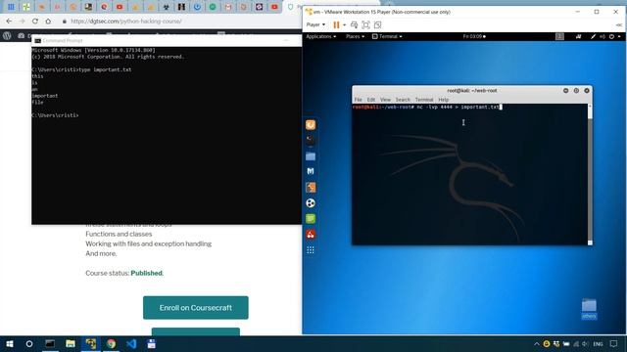Viewport: 627px width, 352px height.
Task: Click green notes icon in Kali dock
Action: pos(311,219)
